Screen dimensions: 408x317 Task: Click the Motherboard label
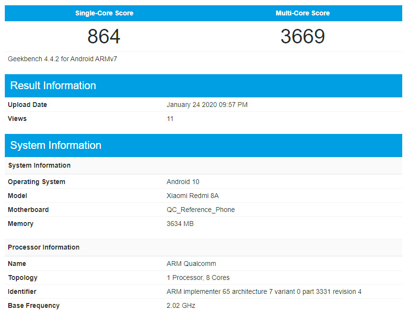click(28, 210)
